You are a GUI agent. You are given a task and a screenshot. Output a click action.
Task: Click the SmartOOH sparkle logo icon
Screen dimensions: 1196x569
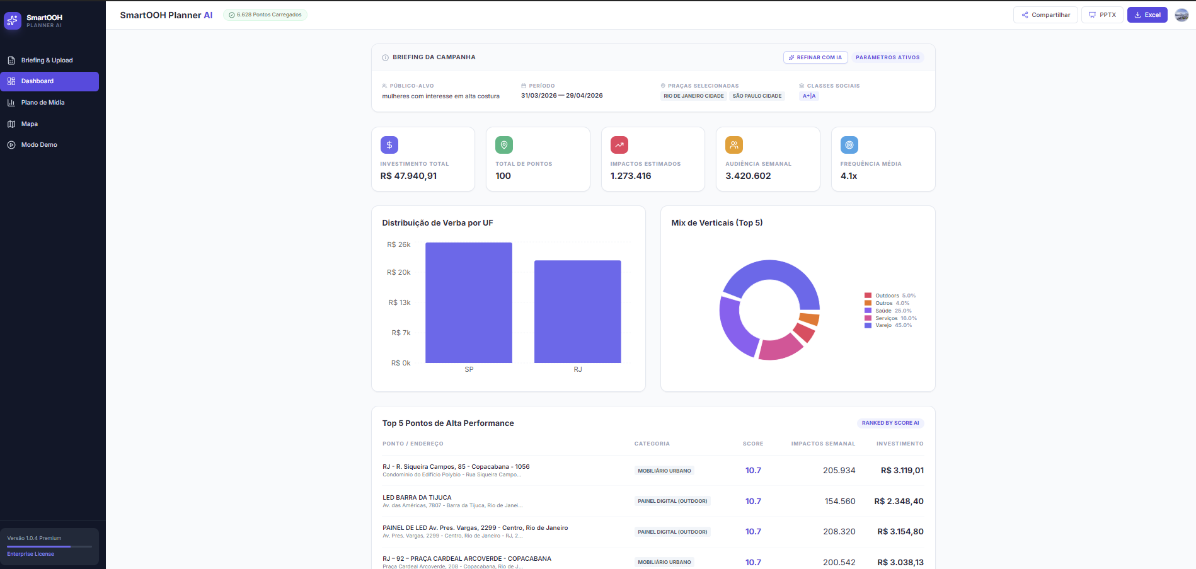pos(13,21)
